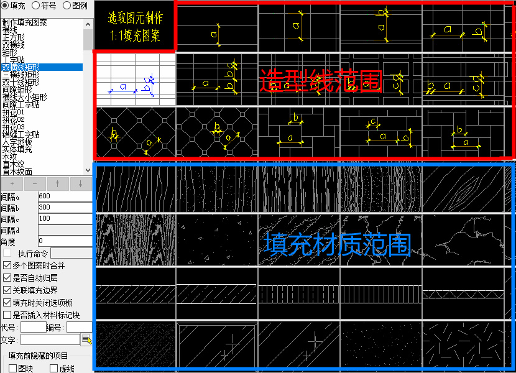Viewport: 516px width, 373px height.
Task: Click the minus (−) button under the pattern list
Action: coord(35,184)
